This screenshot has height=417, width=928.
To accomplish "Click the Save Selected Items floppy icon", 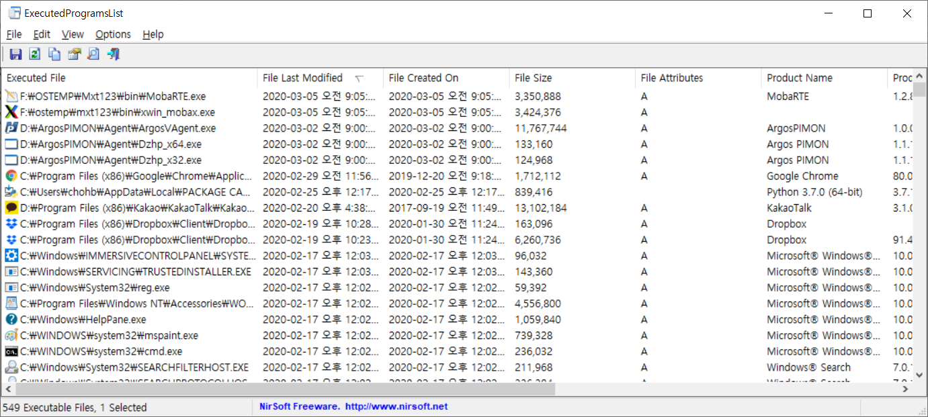I will (15, 54).
